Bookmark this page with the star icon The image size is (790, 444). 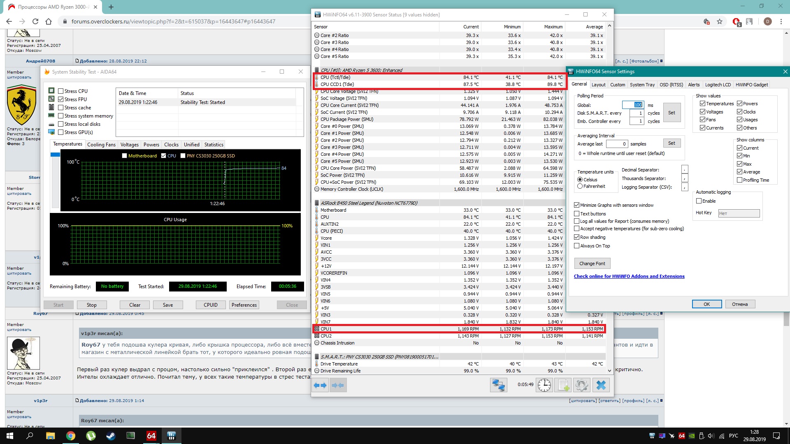(x=720, y=21)
